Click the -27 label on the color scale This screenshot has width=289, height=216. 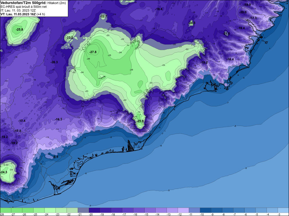(13, 214)
